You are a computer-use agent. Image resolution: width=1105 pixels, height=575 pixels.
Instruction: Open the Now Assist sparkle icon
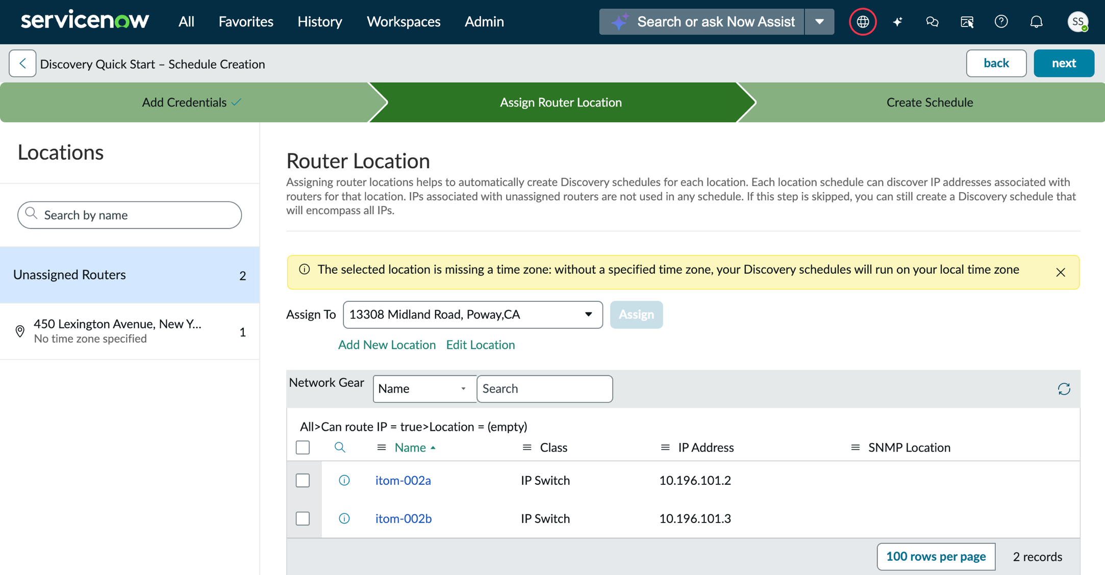(x=897, y=22)
